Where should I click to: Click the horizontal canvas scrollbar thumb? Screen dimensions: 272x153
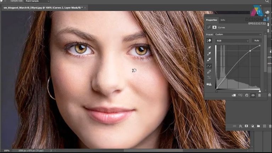point(153,151)
